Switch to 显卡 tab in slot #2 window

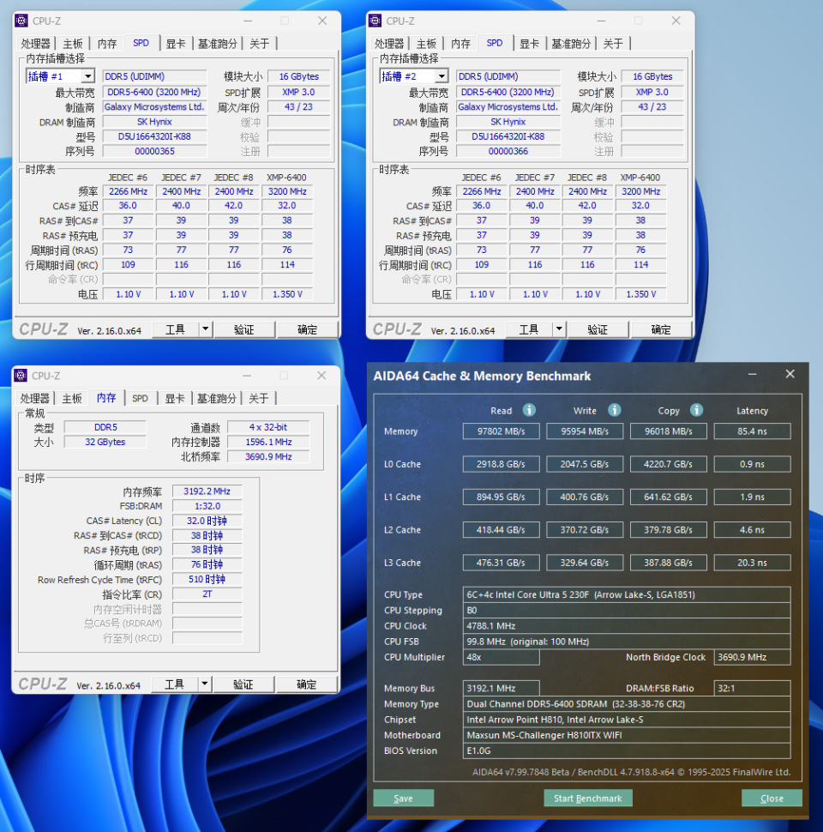pos(529,44)
